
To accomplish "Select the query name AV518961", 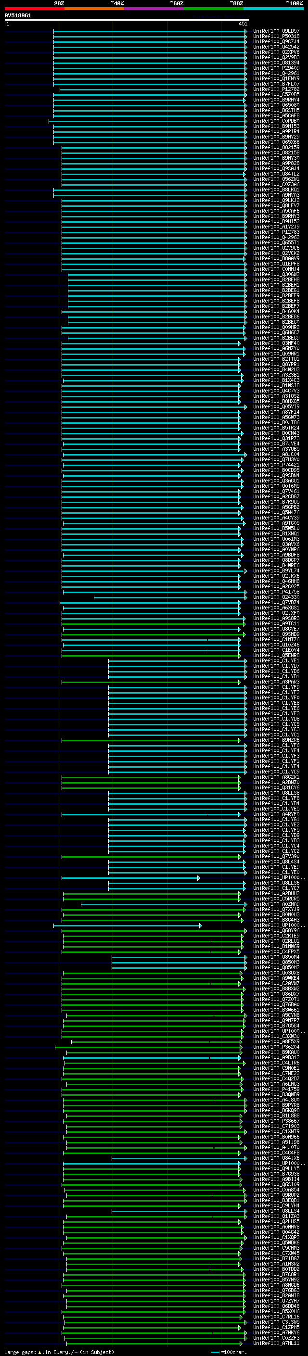I will tap(18, 16).
